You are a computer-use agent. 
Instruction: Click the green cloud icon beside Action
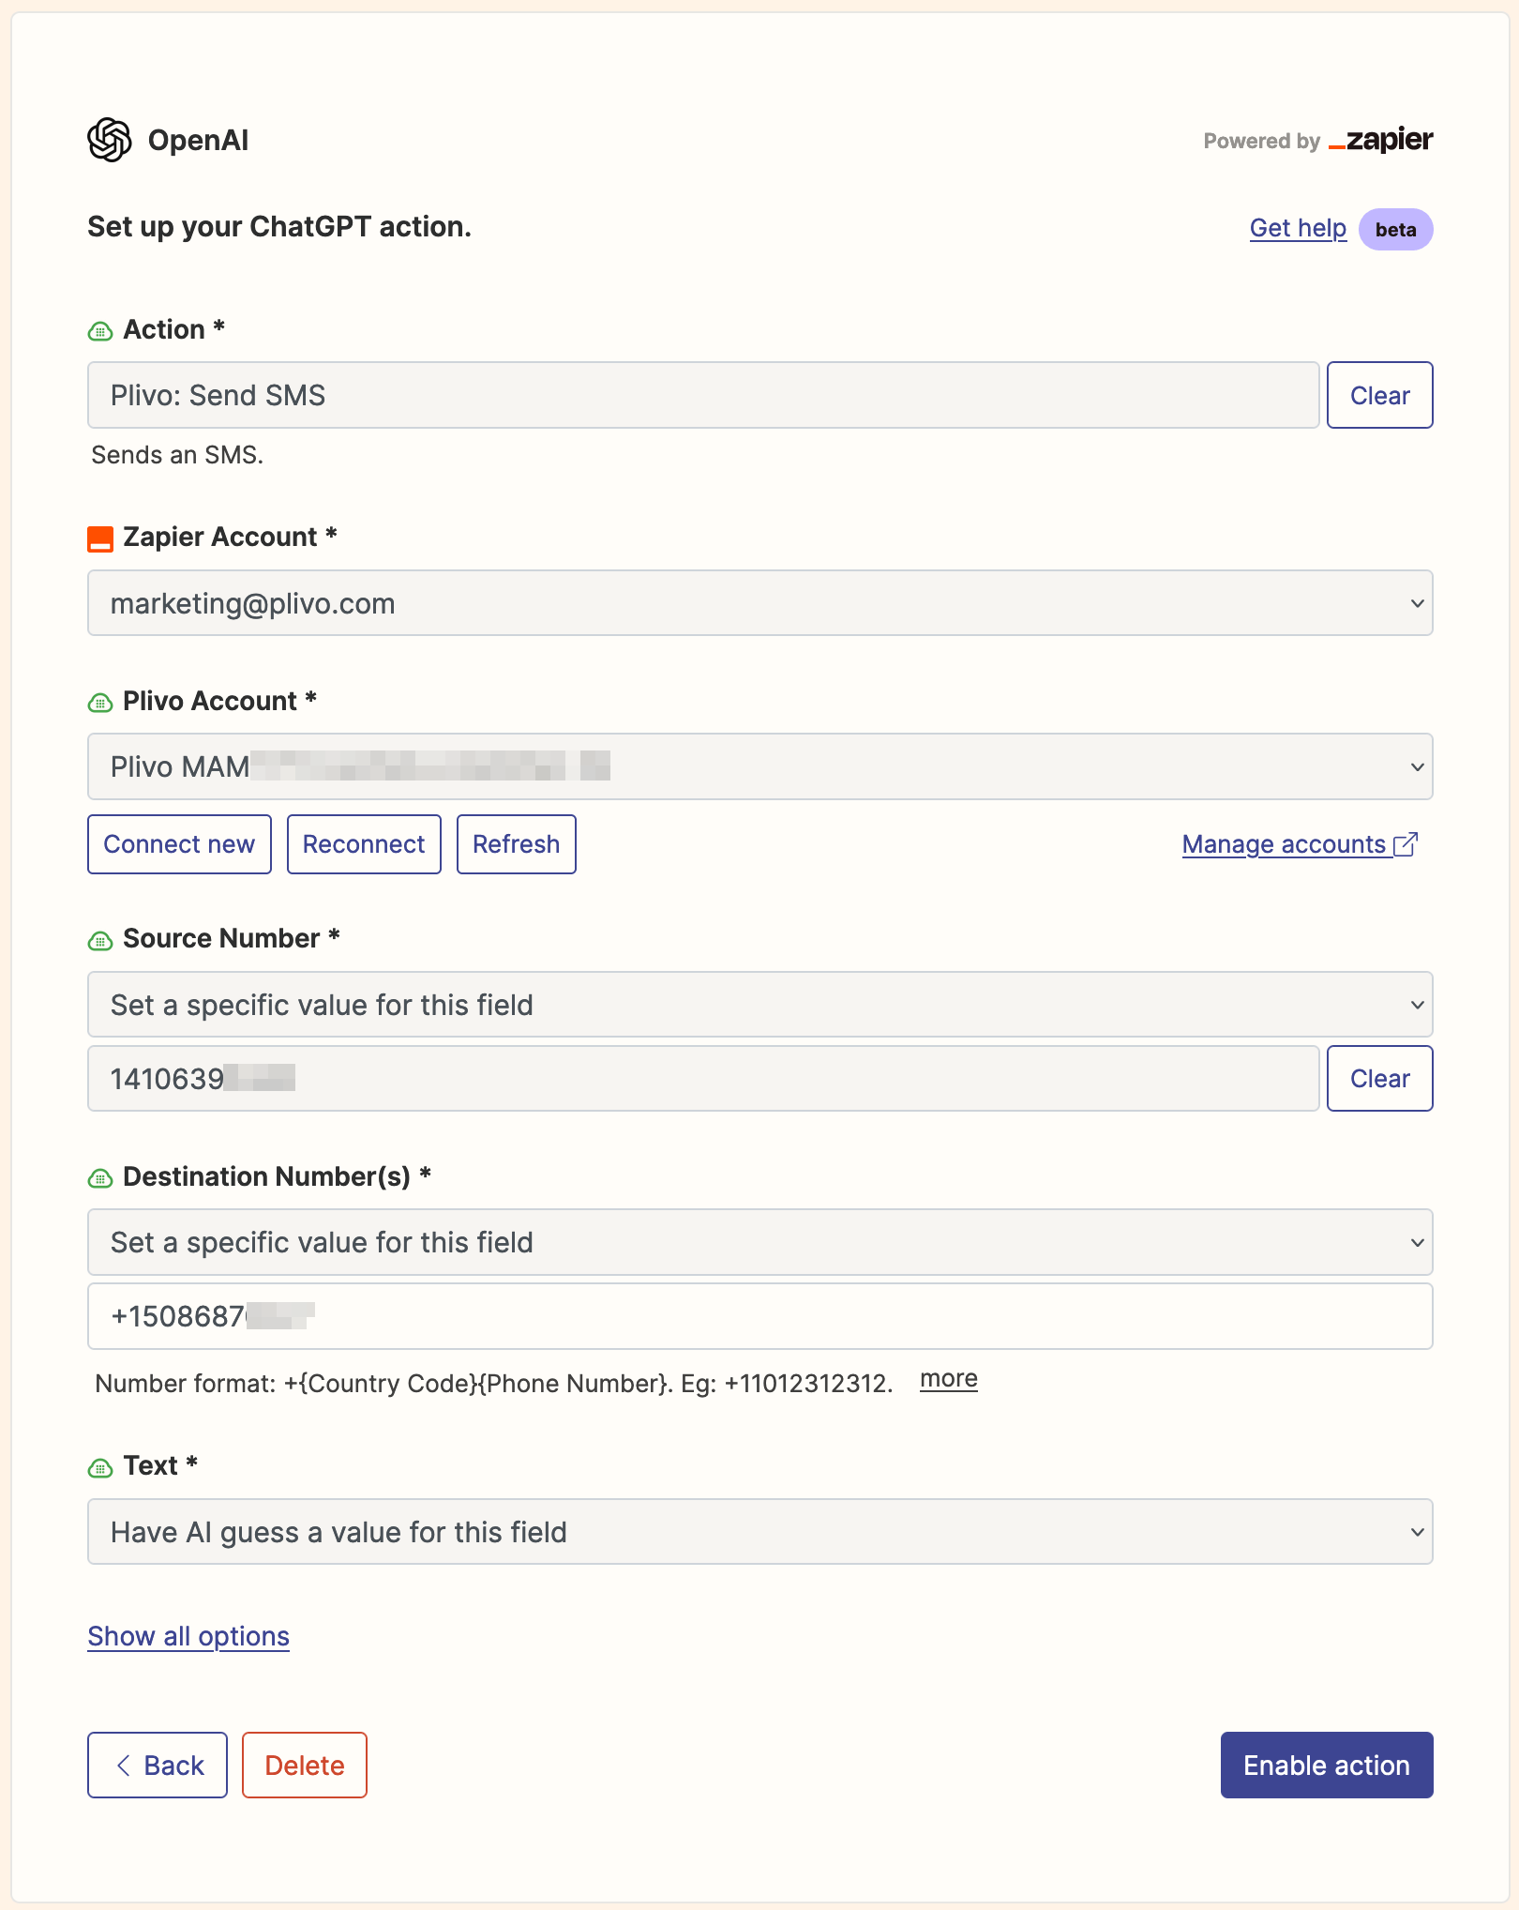coord(100,329)
